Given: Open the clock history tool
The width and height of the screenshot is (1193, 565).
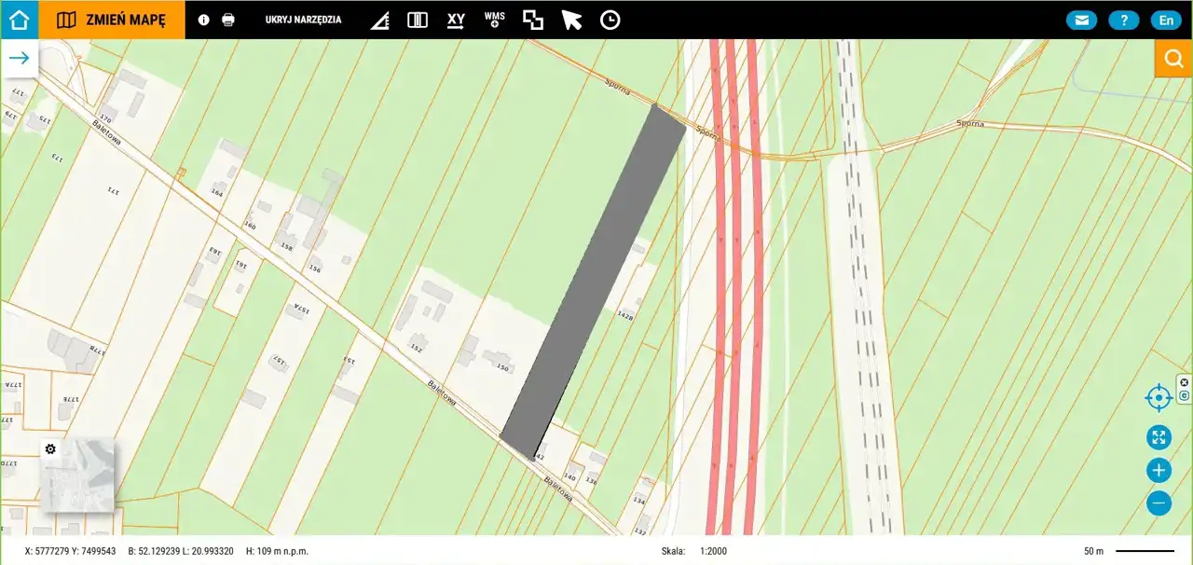Looking at the screenshot, I should (x=610, y=20).
